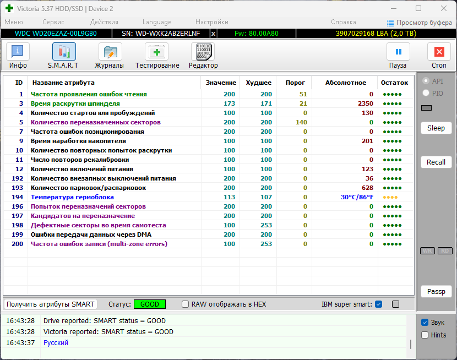The height and width of the screenshot is (360, 457).
Task: Select row Частота ошибок записи (multi-zone errors)
Action: point(208,244)
